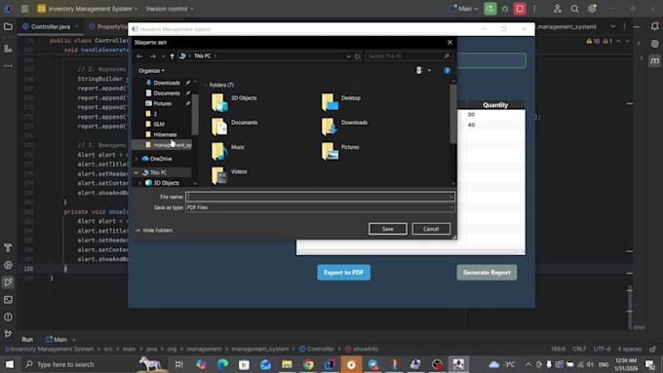Screen dimensions: 663x373
Task: Click the green Run button in IntelliJ toolbar
Action: coord(490,9)
